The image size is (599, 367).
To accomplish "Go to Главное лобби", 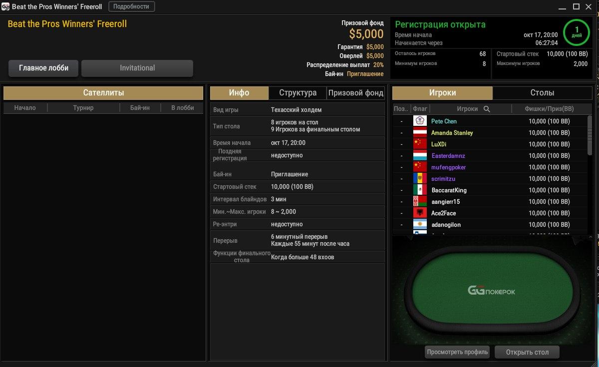I will coord(43,68).
